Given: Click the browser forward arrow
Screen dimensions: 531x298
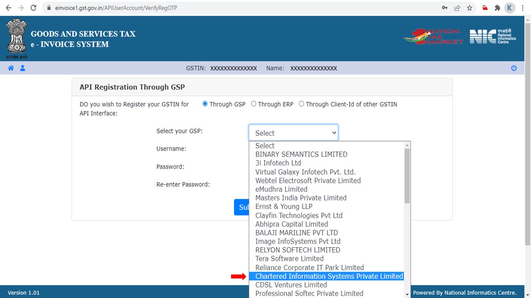Looking at the screenshot, I should coord(21,8).
